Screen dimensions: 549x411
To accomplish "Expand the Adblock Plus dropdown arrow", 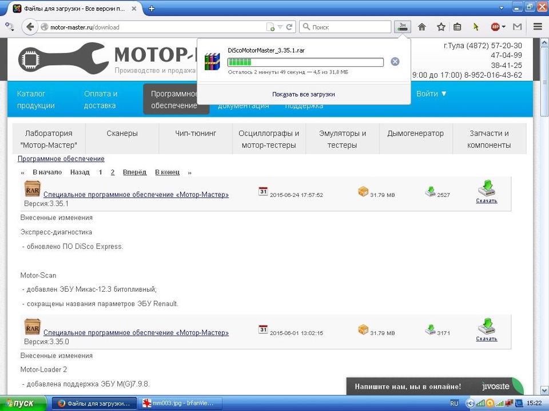I will [x=503, y=27].
